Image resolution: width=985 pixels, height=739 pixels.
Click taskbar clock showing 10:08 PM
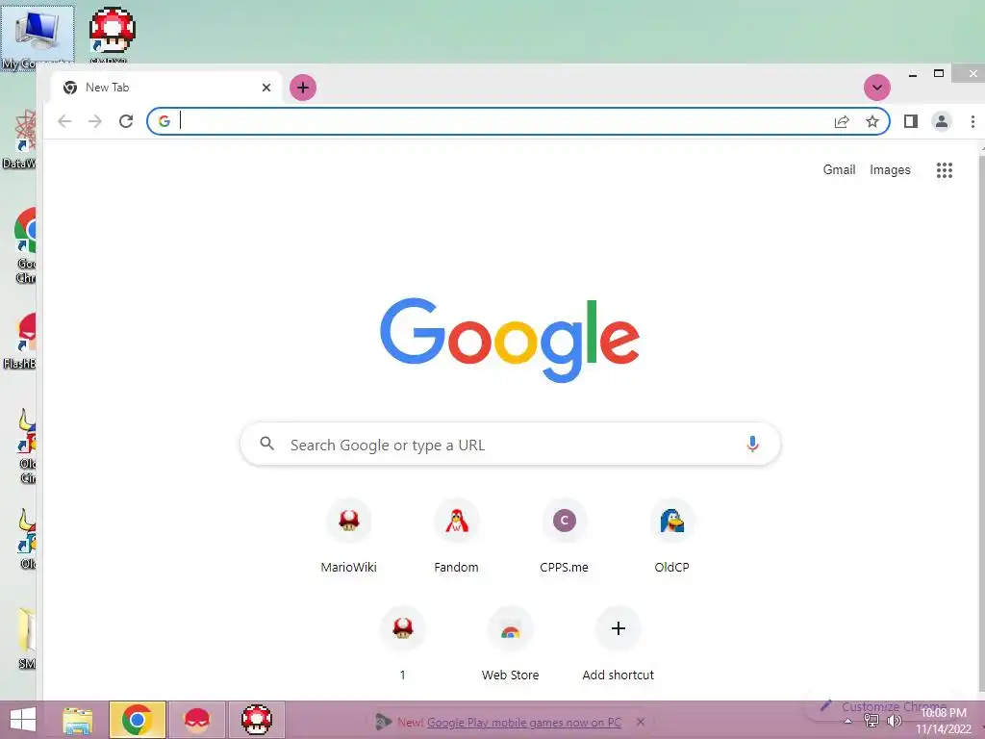coord(943,721)
